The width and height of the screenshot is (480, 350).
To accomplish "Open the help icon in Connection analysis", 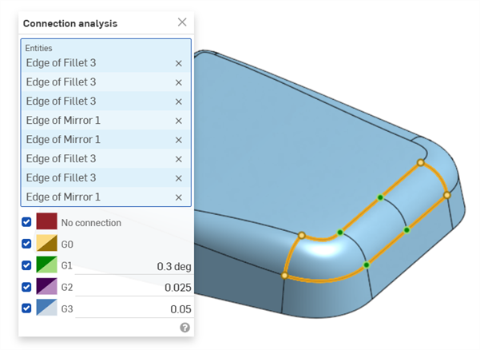I will tap(185, 328).
